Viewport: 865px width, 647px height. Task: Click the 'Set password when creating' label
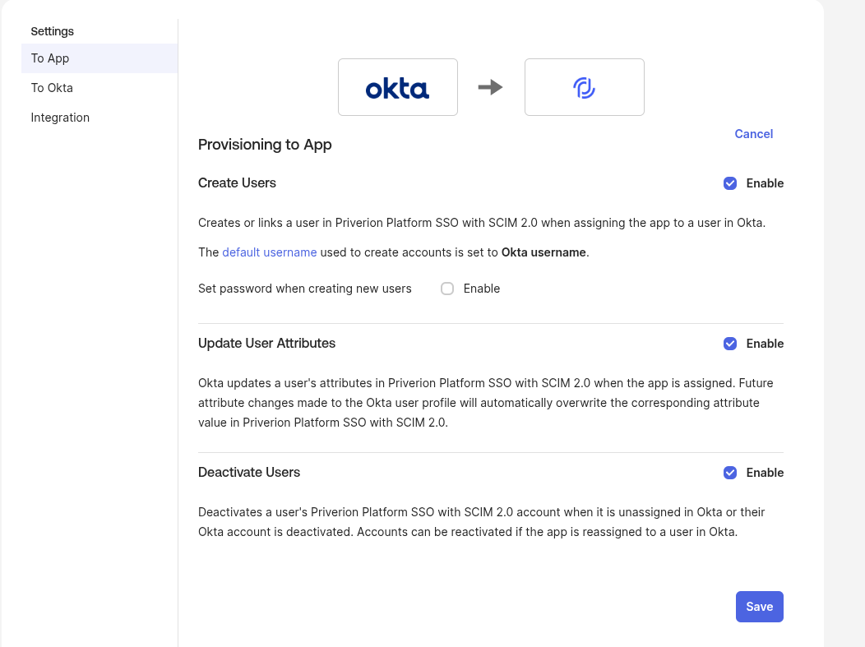(304, 289)
